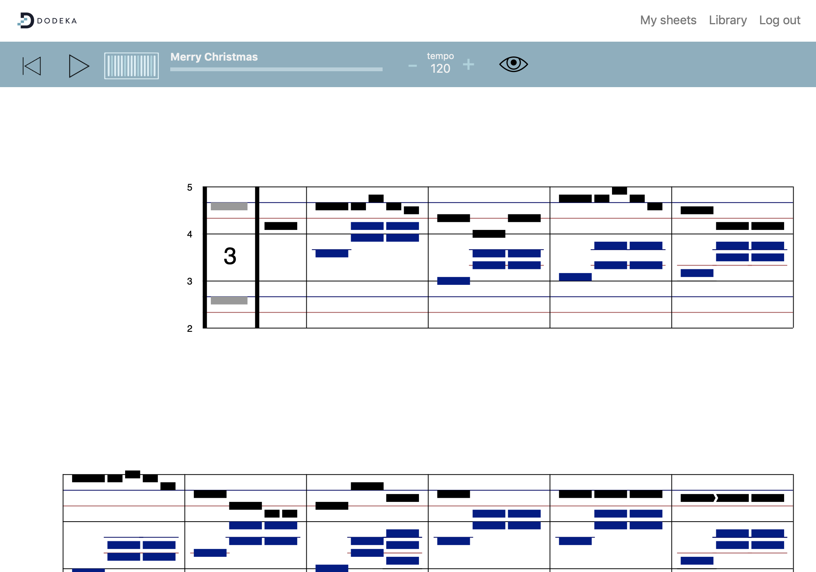This screenshot has width=816, height=572.
Task: Open the Library link
Action: pyautogui.click(x=728, y=20)
